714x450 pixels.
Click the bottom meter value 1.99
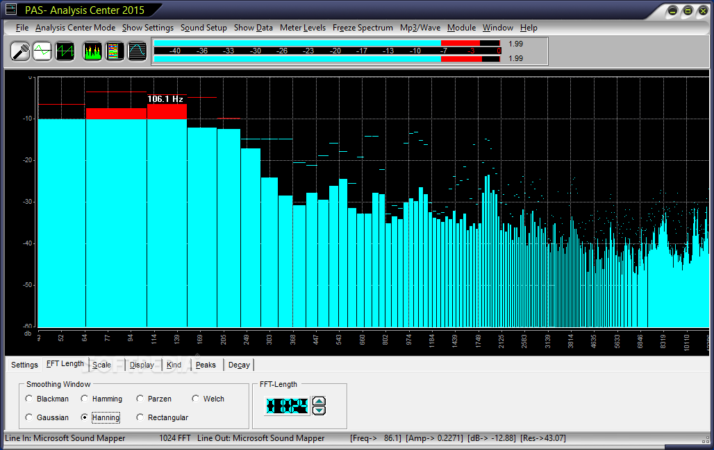coord(516,58)
